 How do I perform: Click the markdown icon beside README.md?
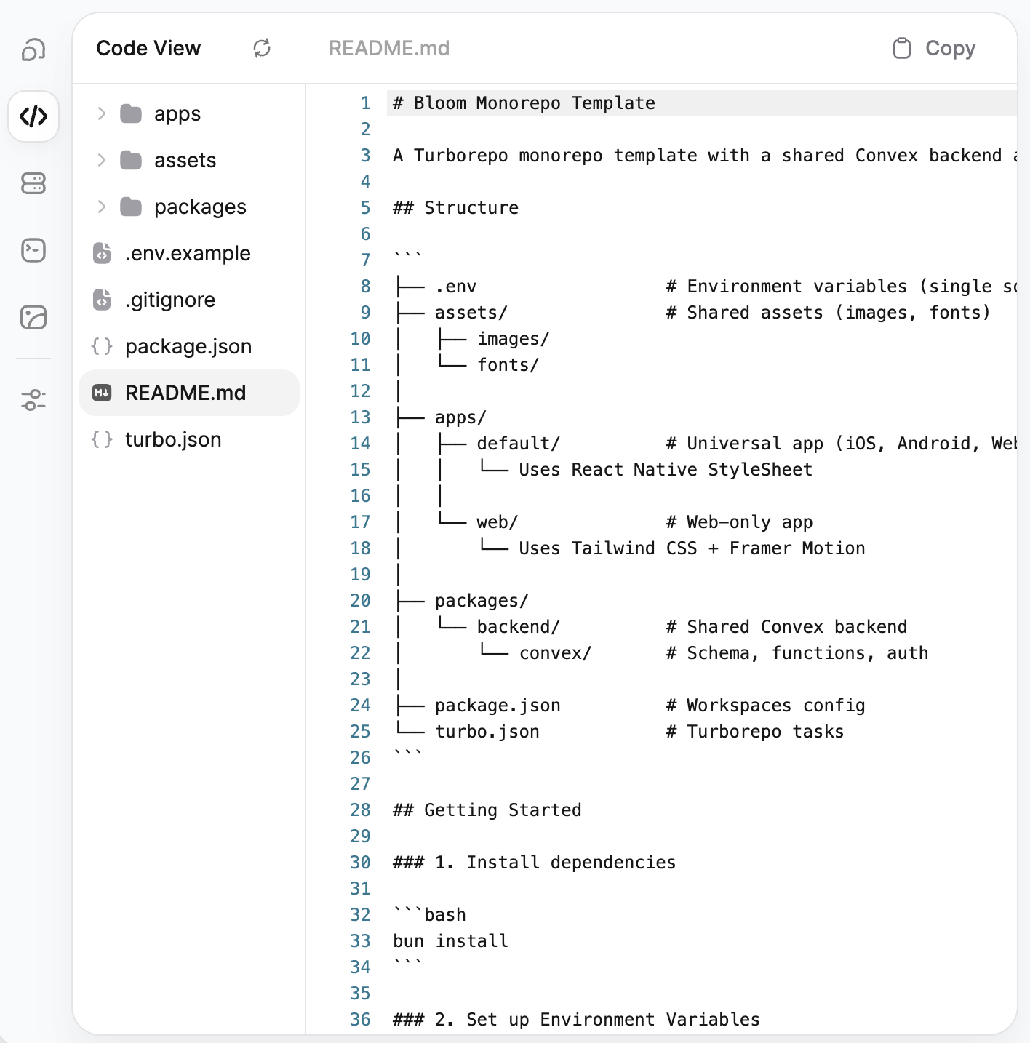[102, 393]
